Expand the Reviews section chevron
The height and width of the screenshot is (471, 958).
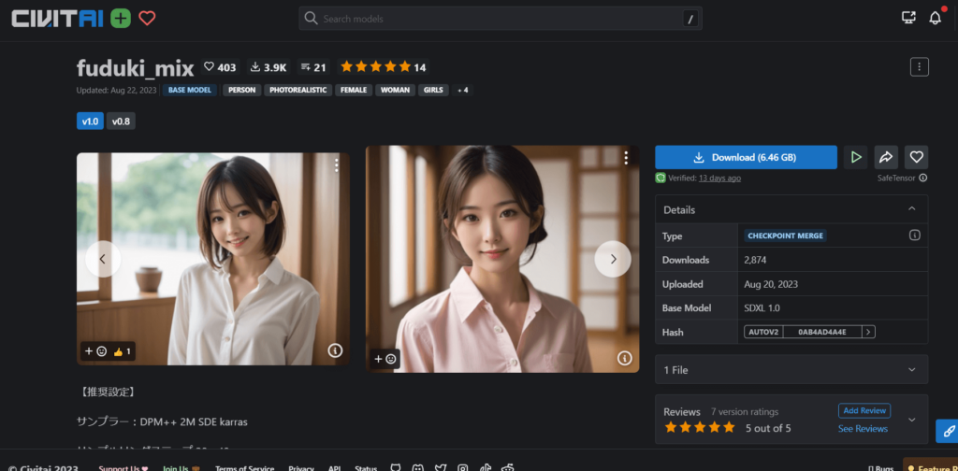(911, 420)
